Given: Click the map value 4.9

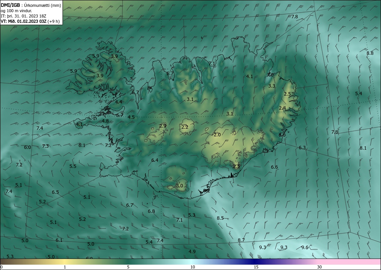Looking at the screenshot, I should [192, 252].
